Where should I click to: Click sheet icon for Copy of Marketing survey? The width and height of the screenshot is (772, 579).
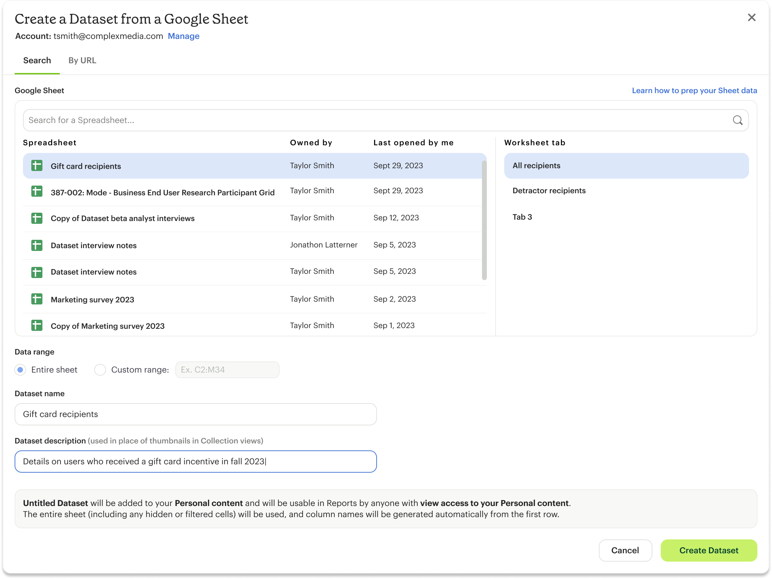pos(37,326)
